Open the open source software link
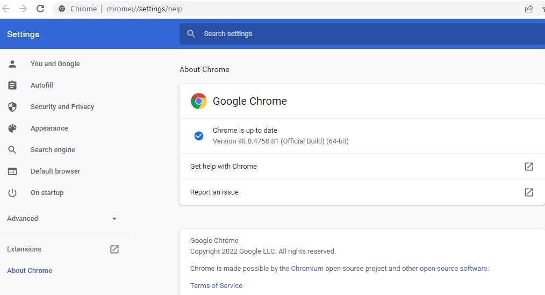 454,269
